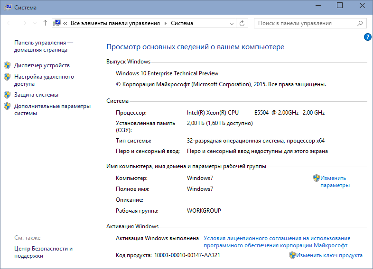Viewport: 373px width, 269px height.
Task: Click the double chevron in address bar
Action: click(x=65, y=23)
